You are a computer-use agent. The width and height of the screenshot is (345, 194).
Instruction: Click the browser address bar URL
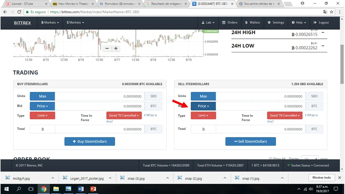[x=95, y=12]
